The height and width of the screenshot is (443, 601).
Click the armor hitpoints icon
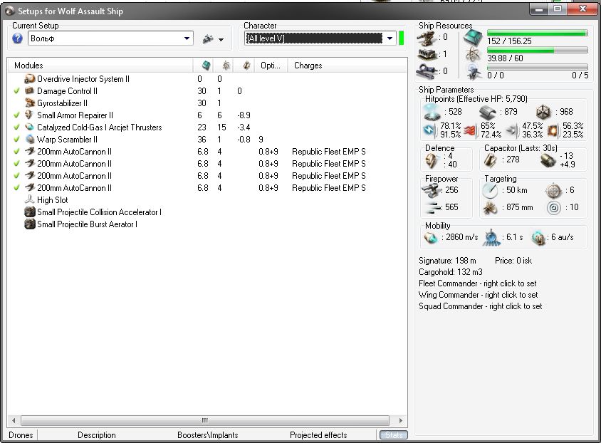click(x=488, y=112)
